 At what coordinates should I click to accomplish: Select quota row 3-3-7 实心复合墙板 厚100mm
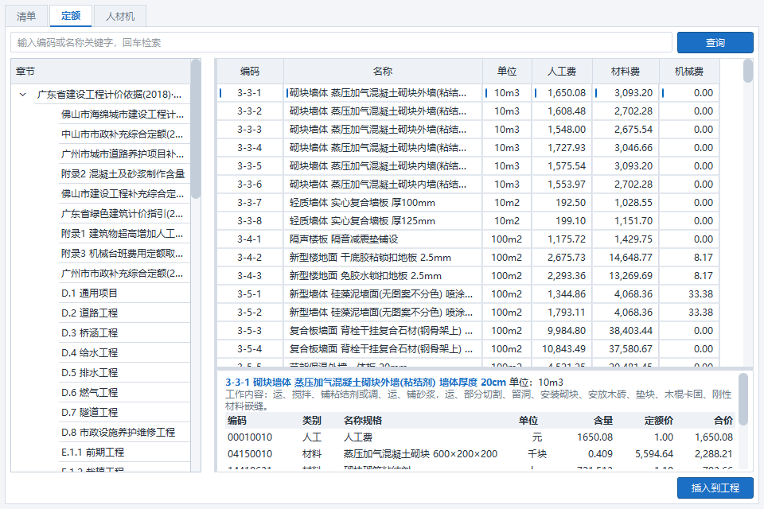pos(468,203)
